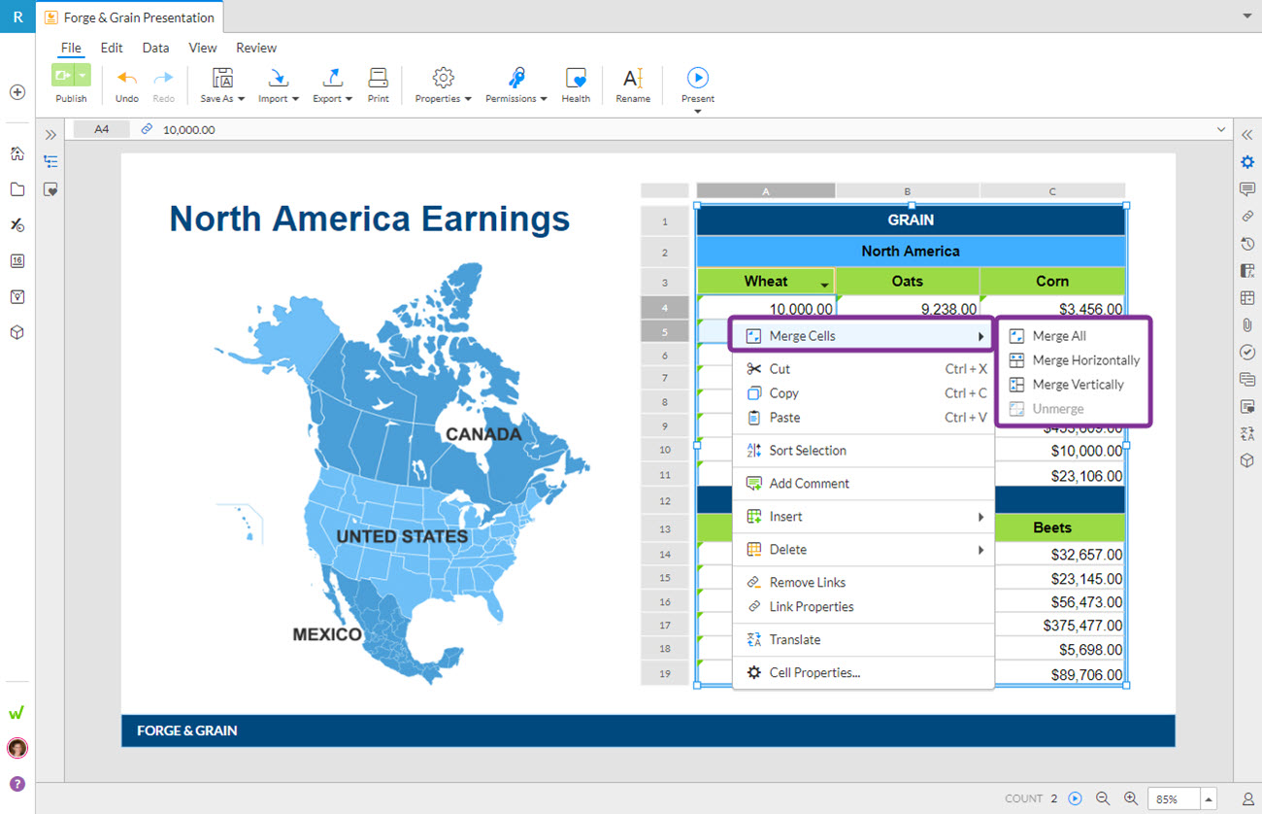Open the Health heart icon
Screen dimensions: 1262x814
pos(576,79)
